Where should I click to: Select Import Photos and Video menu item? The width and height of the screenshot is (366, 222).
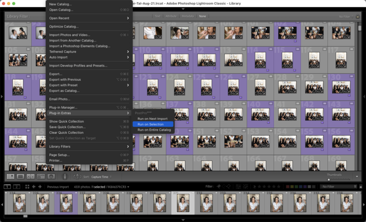89,35
